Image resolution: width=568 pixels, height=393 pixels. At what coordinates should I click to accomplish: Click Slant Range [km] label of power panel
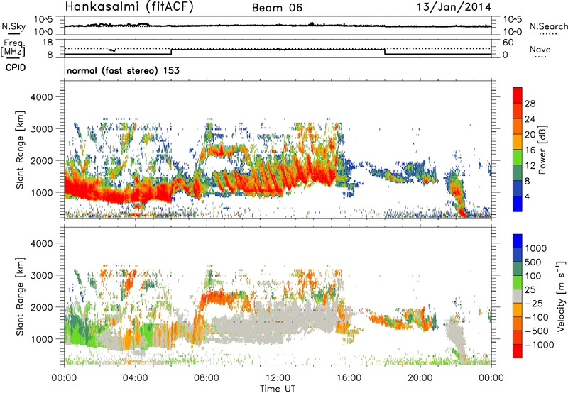click(x=20, y=150)
